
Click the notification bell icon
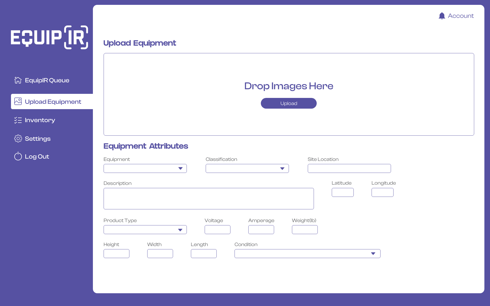442,16
